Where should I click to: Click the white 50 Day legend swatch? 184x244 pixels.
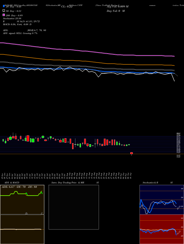4,11
